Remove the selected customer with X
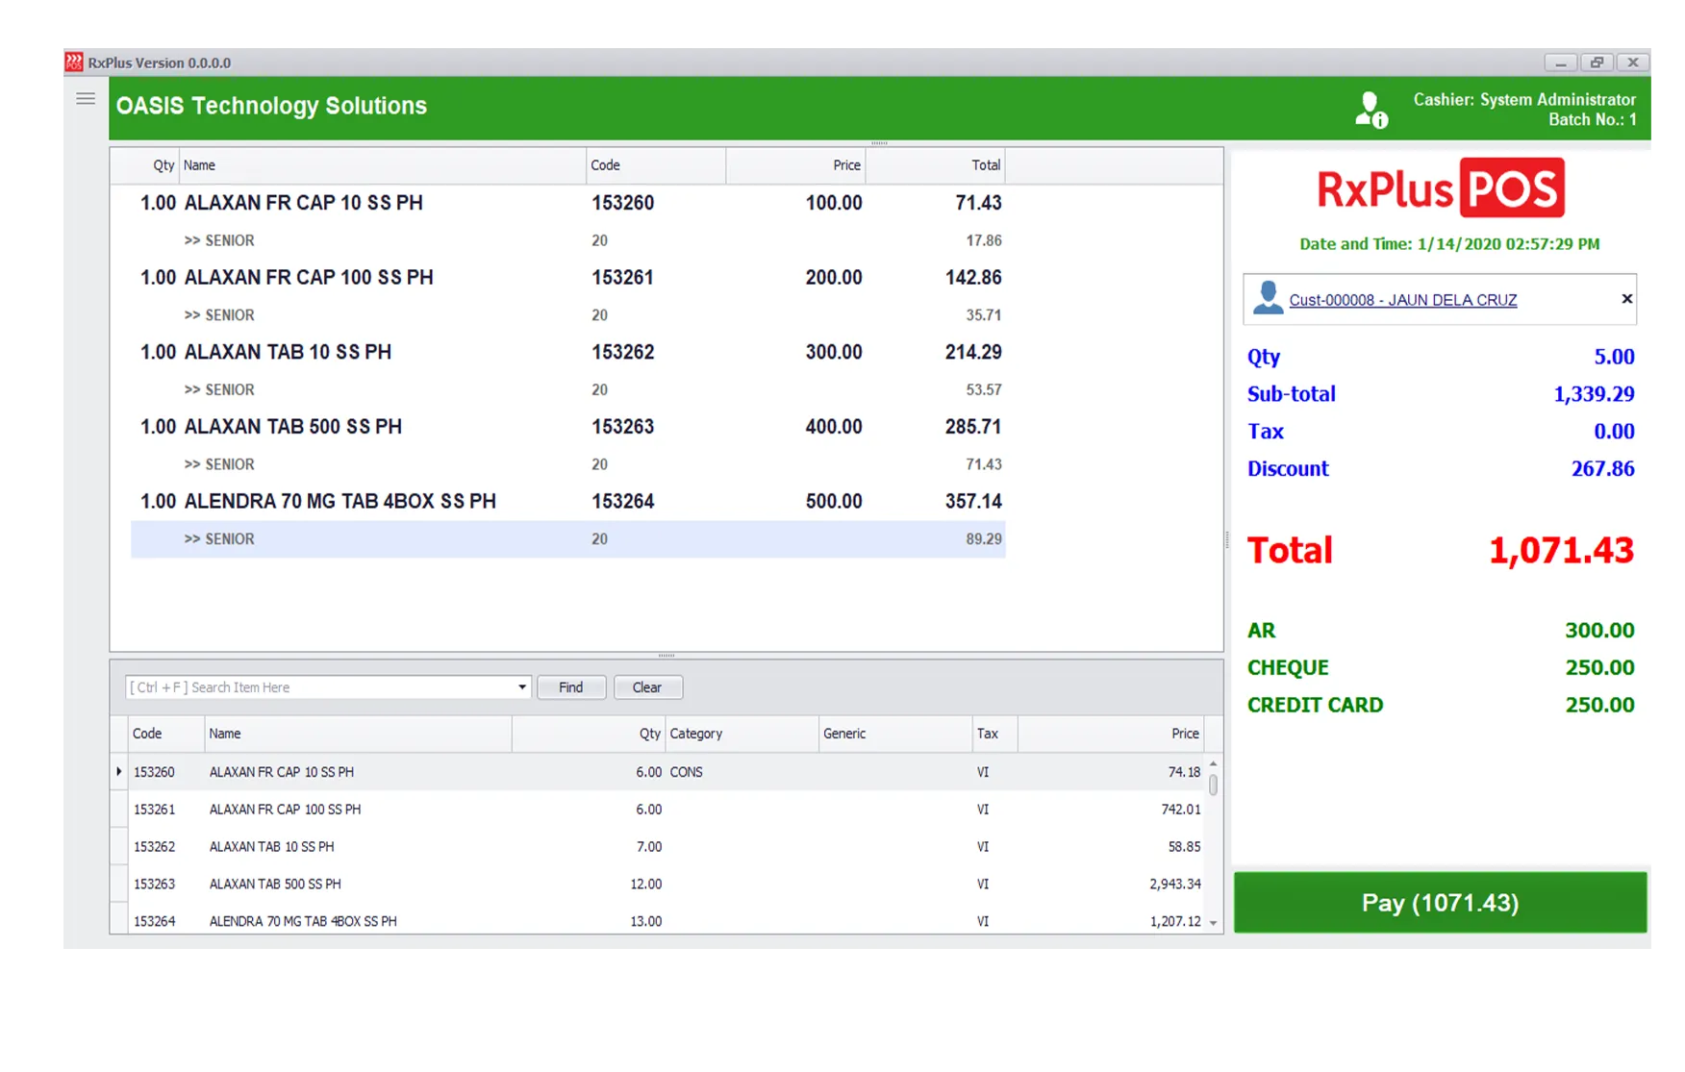This screenshot has height=1072, width=1685. pyautogui.click(x=1626, y=299)
